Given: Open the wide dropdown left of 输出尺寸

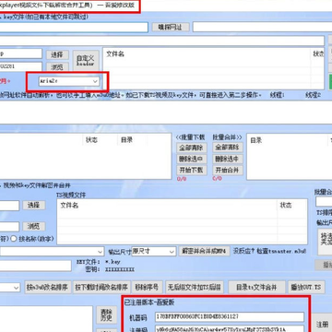Looking at the screenshot, I should pyautogui.click(x=53, y=252).
